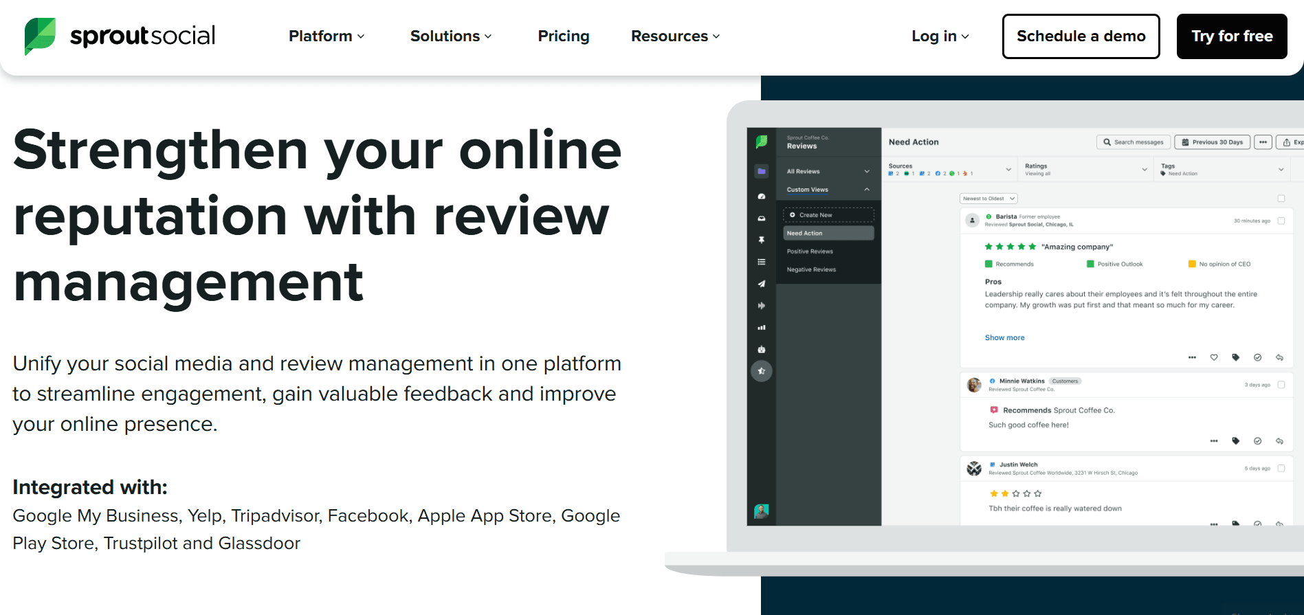The image size is (1304, 615).
Task: Click the pink recommends icon on Minnie's review
Action: (x=993, y=410)
